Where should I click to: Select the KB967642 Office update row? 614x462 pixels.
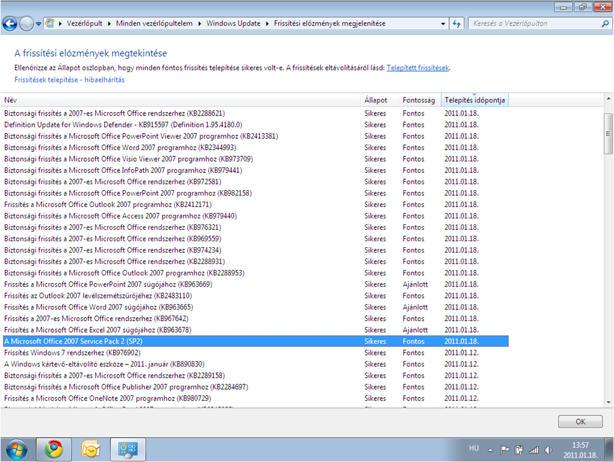tap(256, 318)
